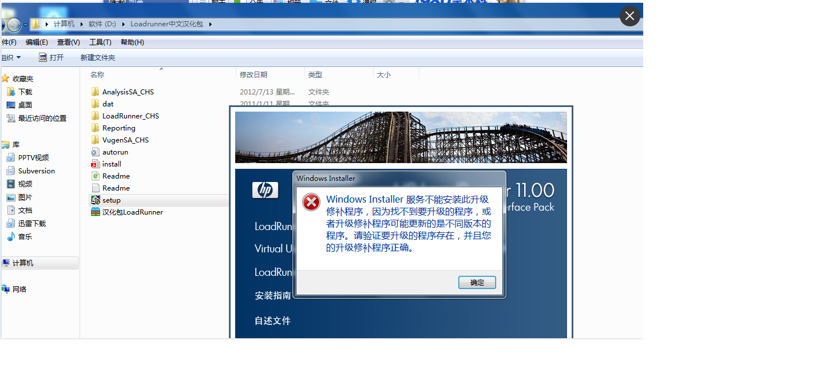Image resolution: width=820 pixels, height=384 pixels.
Task: Open the AnalysisSA_CHS folder icon
Action: pyautogui.click(x=96, y=92)
